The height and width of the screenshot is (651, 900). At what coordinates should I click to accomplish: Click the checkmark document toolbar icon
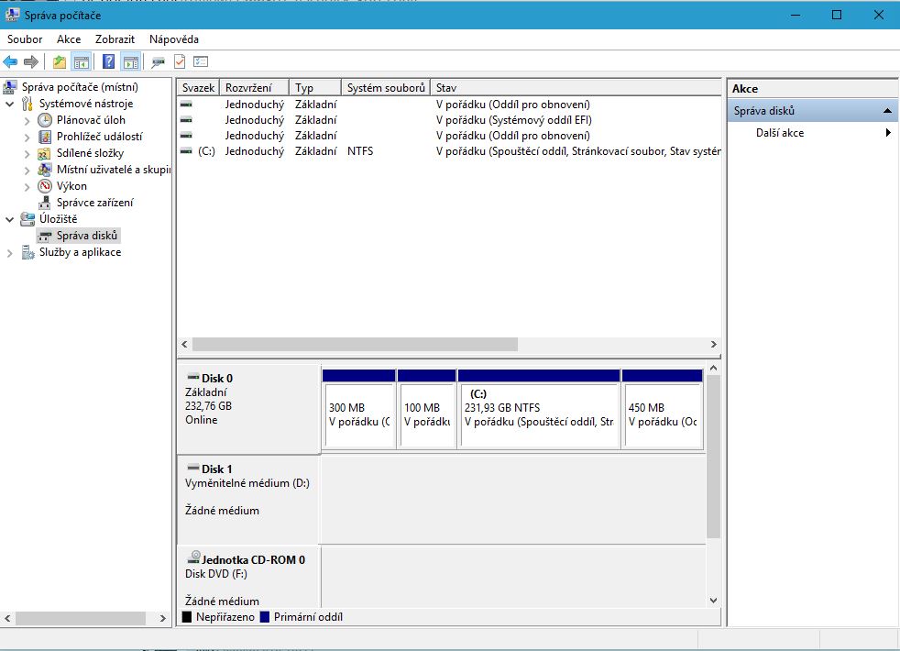180,61
